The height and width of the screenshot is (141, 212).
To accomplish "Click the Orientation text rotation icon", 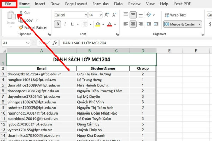I will point(149,15).
